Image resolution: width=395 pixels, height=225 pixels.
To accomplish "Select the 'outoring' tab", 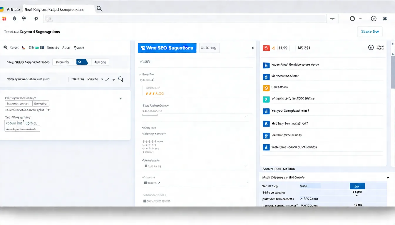I will 209,48.
